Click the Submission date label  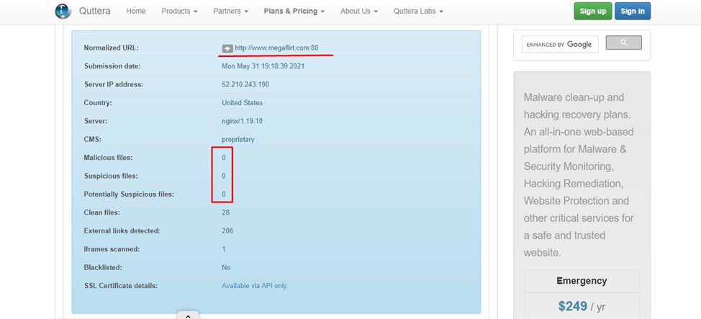112,66
